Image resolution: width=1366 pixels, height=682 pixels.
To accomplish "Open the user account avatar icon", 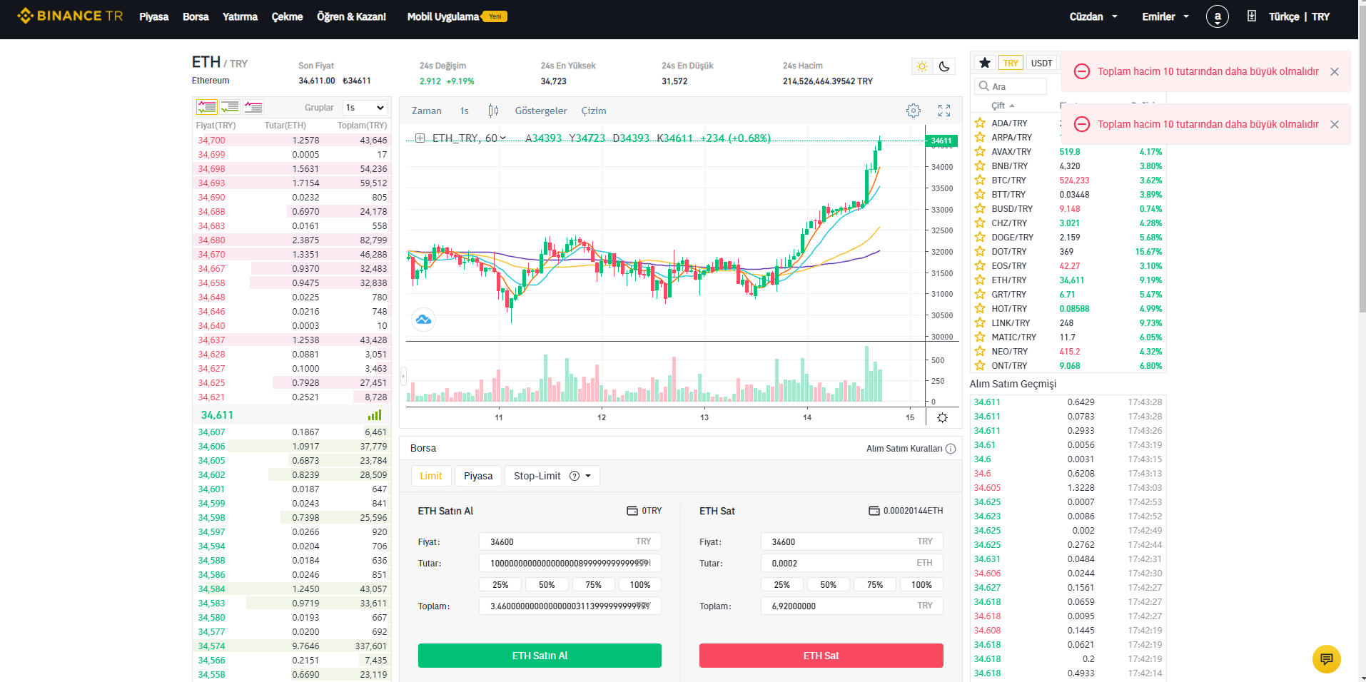I will 1217,16.
